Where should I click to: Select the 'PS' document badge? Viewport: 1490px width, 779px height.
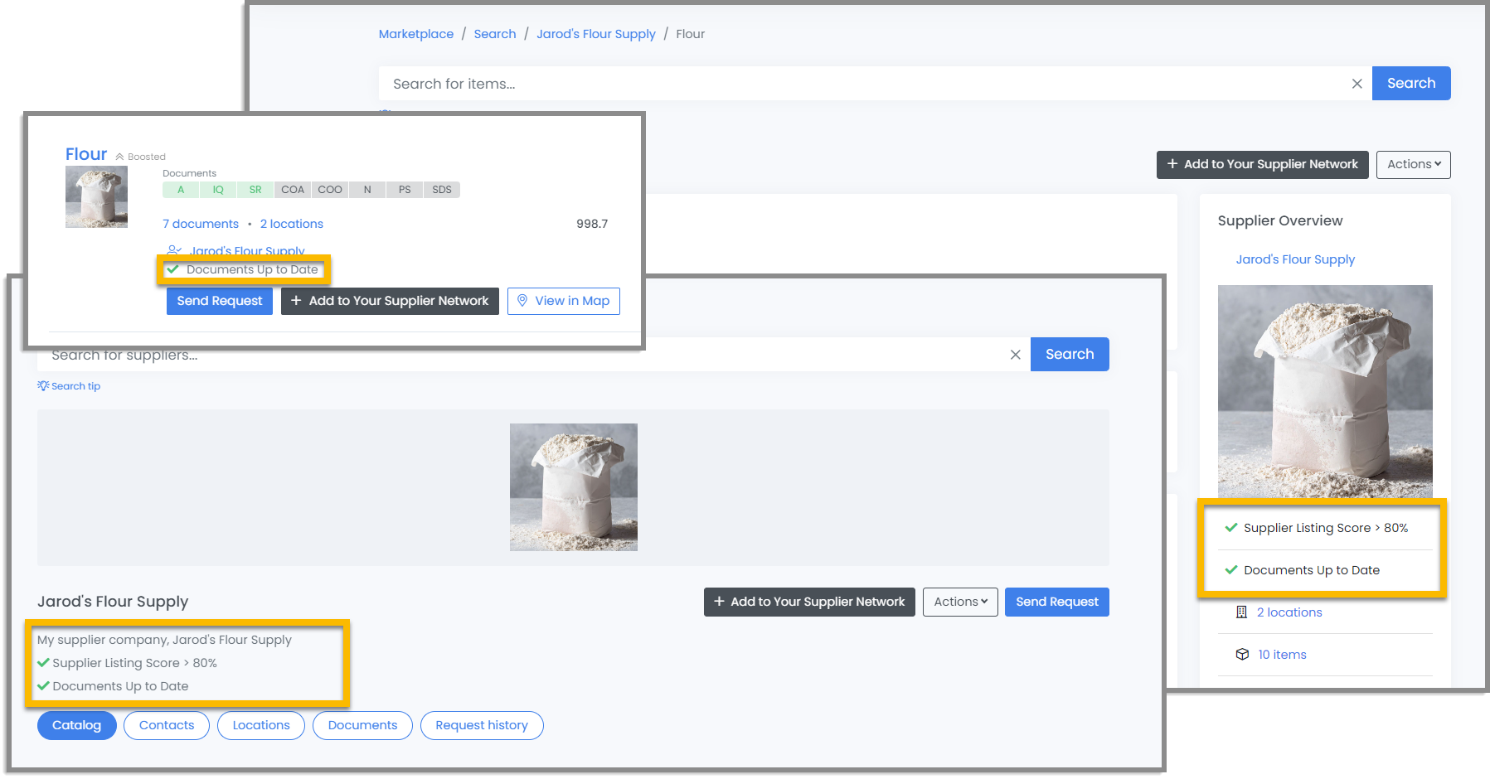pos(405,190)
